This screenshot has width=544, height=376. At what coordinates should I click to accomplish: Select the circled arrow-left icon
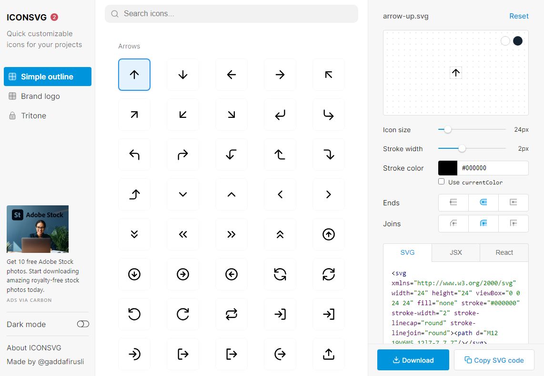[x=232, y=274]
